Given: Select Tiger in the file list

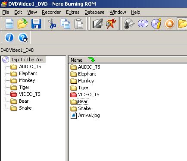Looking at the screenshot, I should click(x=83, y=88).
